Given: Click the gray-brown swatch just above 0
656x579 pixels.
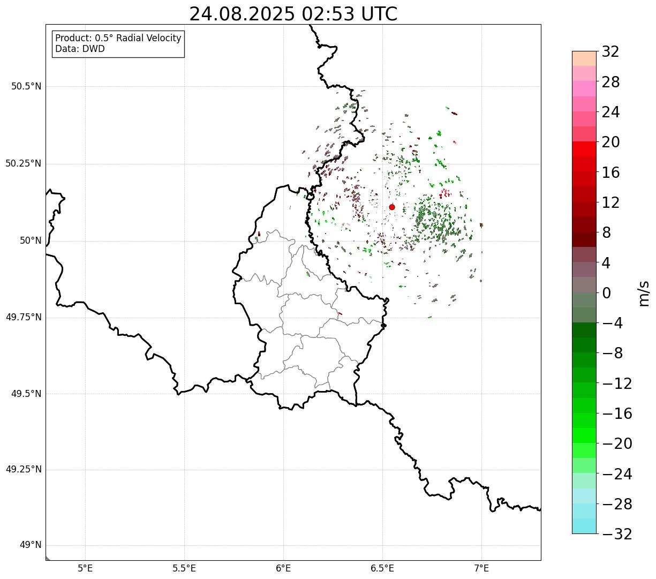Looking at the screenshot, I should point(584,284).
